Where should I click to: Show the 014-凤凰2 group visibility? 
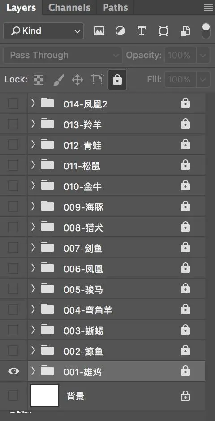[x=13, y=103]
